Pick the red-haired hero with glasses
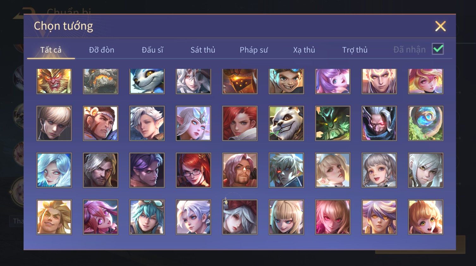Viewport: 476px width, 266px height. (193, 170)
